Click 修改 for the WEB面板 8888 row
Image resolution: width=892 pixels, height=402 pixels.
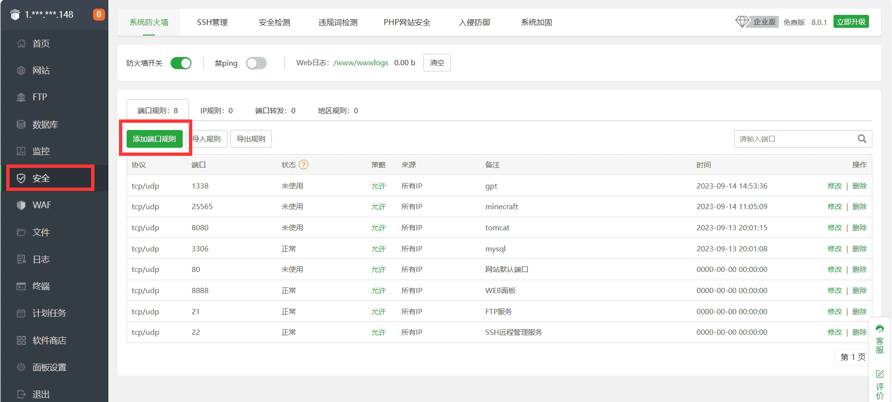point(835,290)
